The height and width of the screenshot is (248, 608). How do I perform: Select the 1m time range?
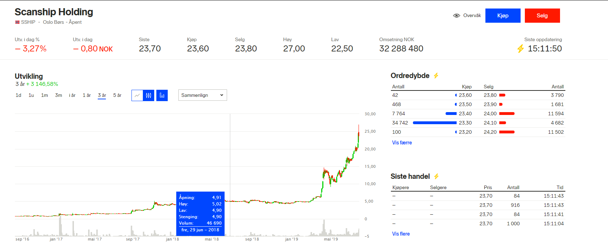[44, 95]
